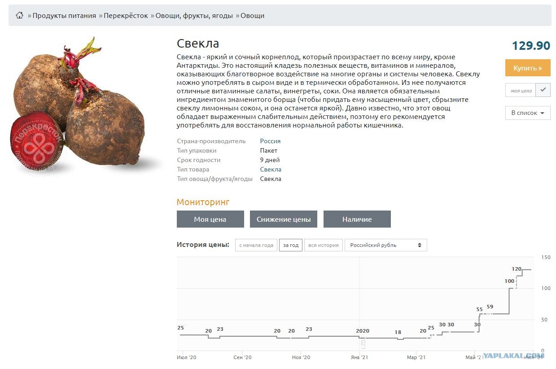Switch history to за год
Screen dimensions: 556x369
[291, 245]
